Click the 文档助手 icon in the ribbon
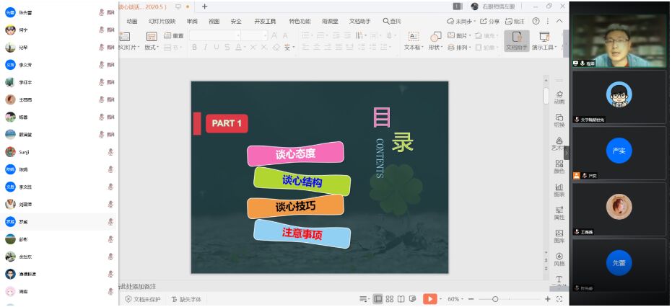This screenshot has height=307, width=672. click(515, 40)
